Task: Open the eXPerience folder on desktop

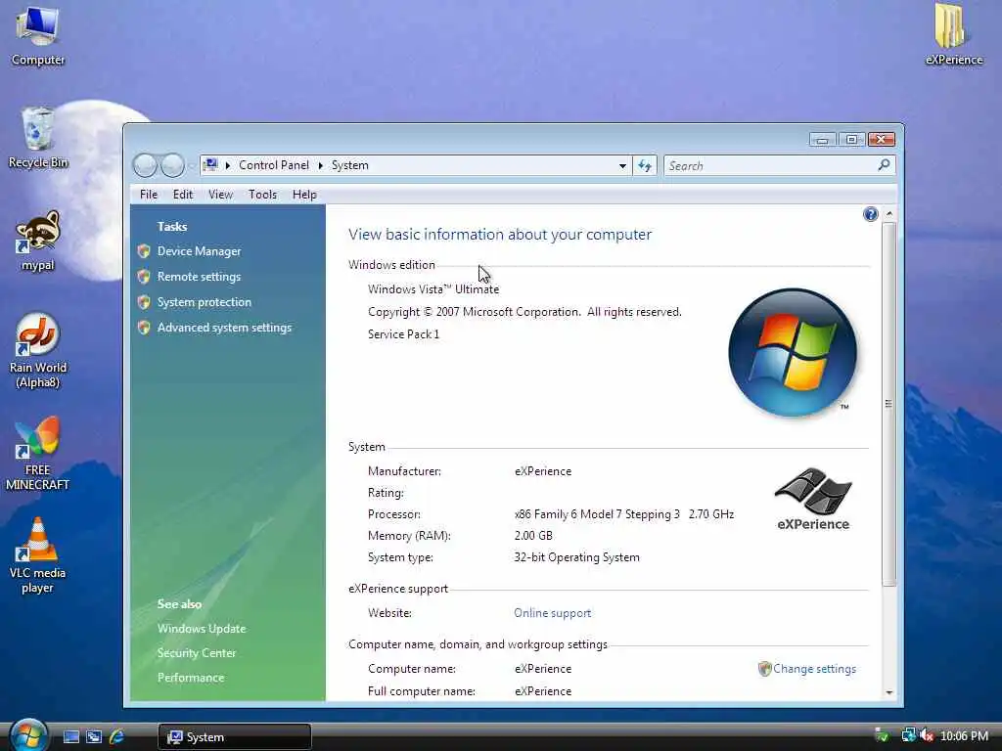Action: pos(953,35)
